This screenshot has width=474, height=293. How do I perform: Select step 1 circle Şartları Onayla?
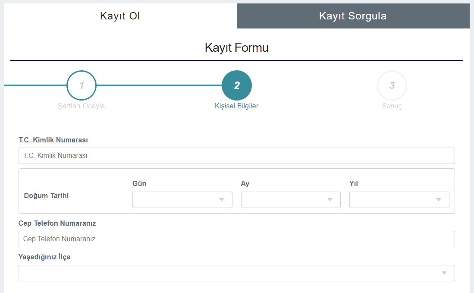(x=81, y=85)
